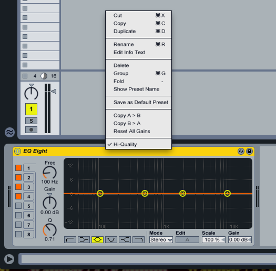Choose Cut from context menu
This screenshot has height=271, width=276.
(x=139, y=15)
